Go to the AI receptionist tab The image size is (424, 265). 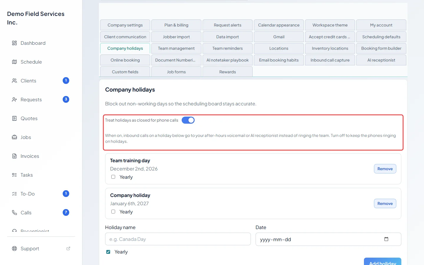pyautogui.click(x=381, y=60)
